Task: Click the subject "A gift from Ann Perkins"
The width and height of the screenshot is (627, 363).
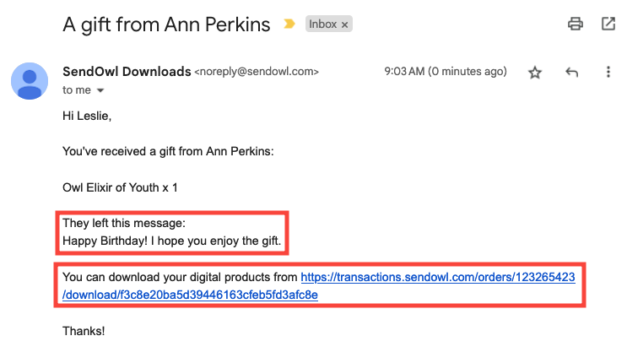Action: coord(166,24)
